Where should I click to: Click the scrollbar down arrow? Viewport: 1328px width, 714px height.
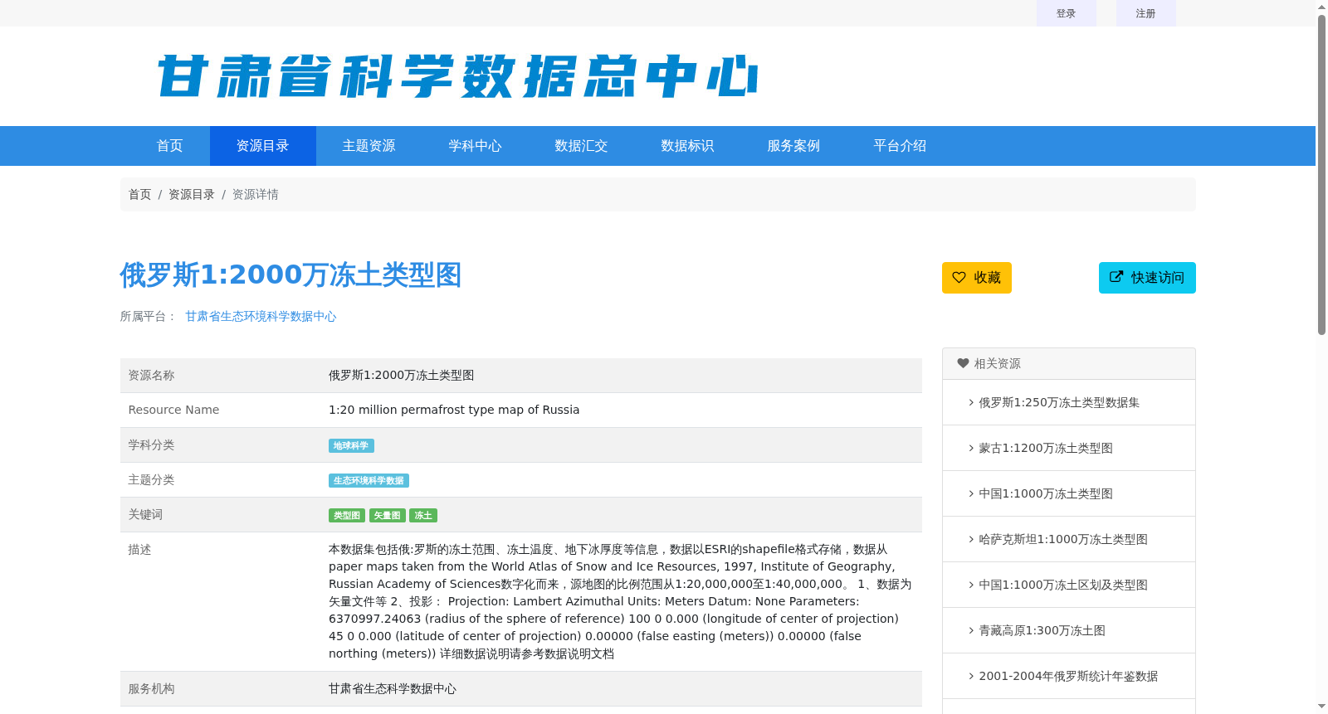[x=1321, y=707]
